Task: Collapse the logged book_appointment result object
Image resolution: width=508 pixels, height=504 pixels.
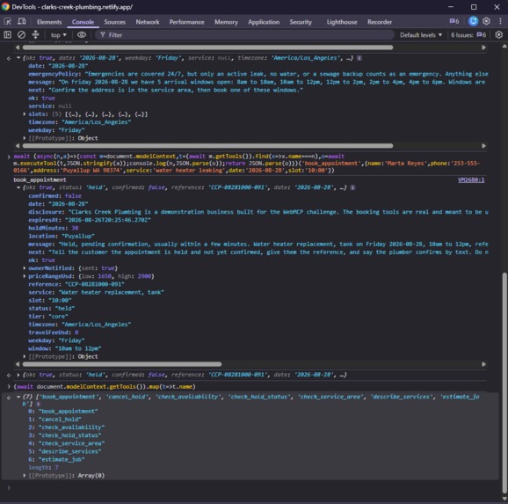Action: (18, 187)
